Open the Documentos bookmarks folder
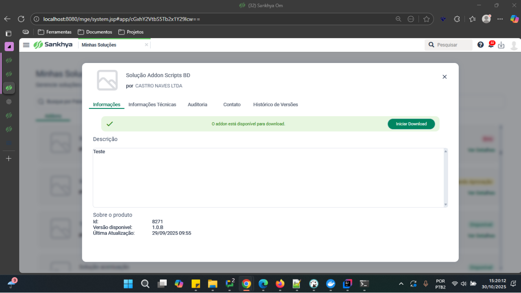 pos(95,32)
